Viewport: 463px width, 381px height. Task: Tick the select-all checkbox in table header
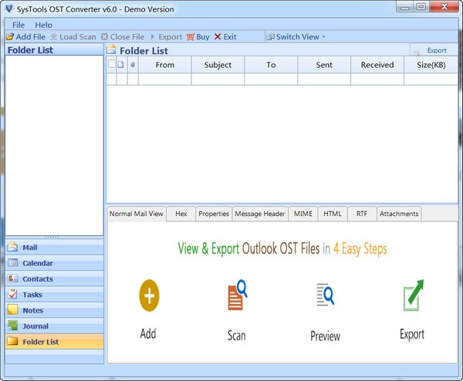[x=112, y=64]
